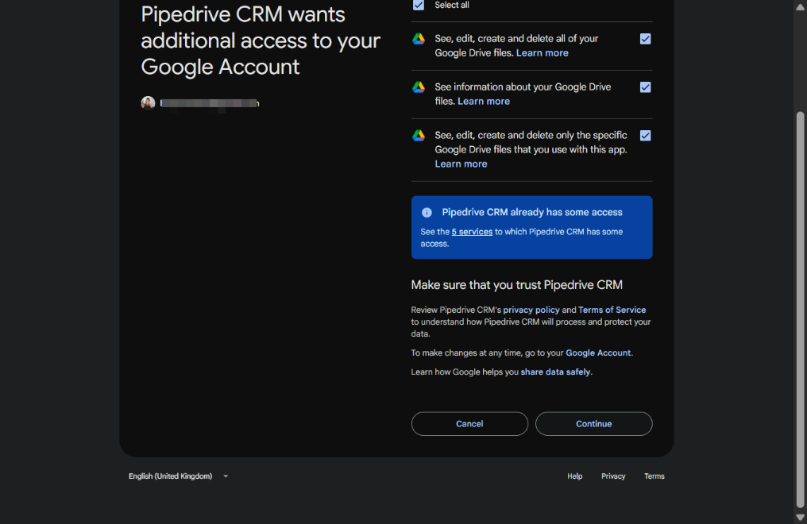Click Drive icon beside specific files permission

point(419,136)
